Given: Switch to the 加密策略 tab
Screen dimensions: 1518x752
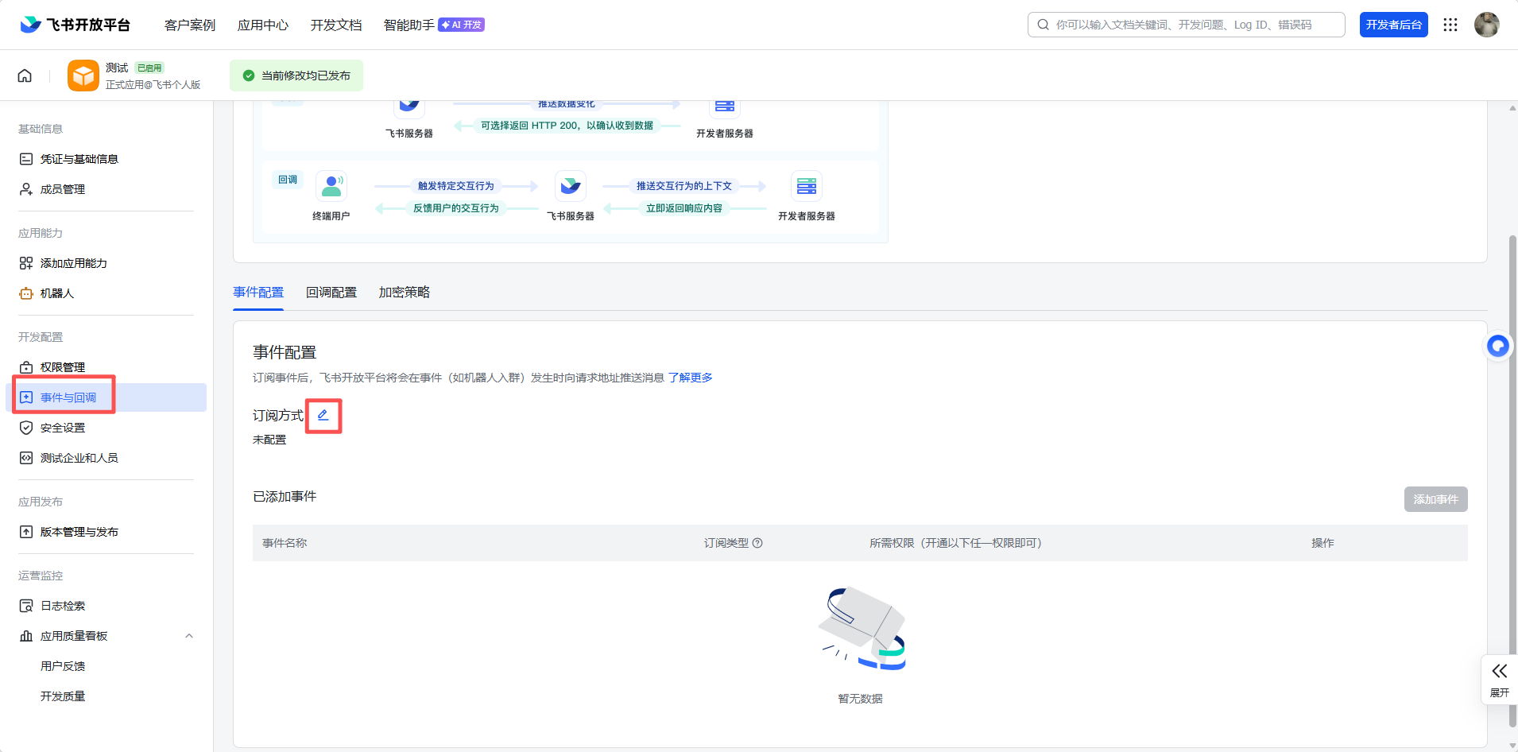Looking at the screenshot, I should [x=405, y=293].
